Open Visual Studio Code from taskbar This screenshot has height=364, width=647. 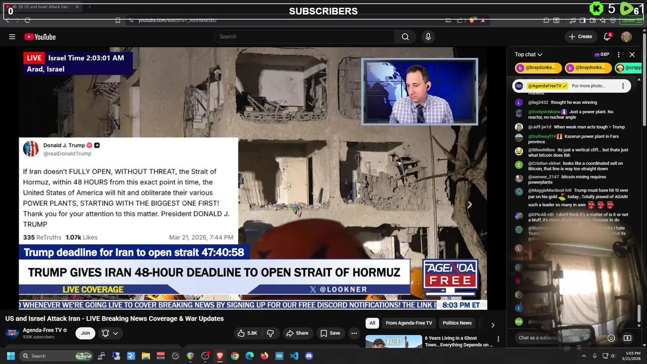tap(294, 356)
